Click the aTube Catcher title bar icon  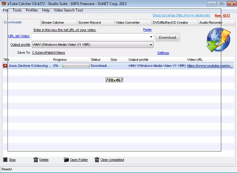pyautogui.click(x=4, y=3)
